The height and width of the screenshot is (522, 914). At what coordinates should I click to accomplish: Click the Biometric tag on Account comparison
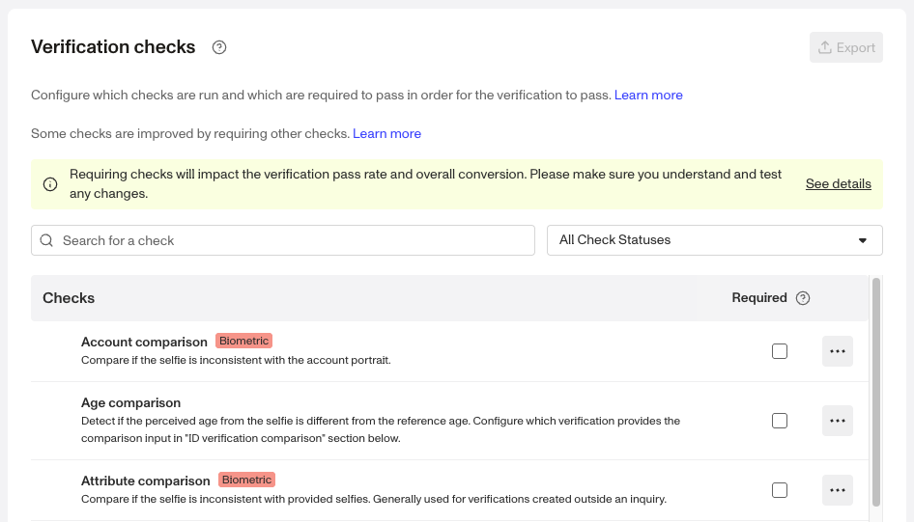(x=243, y=341)
